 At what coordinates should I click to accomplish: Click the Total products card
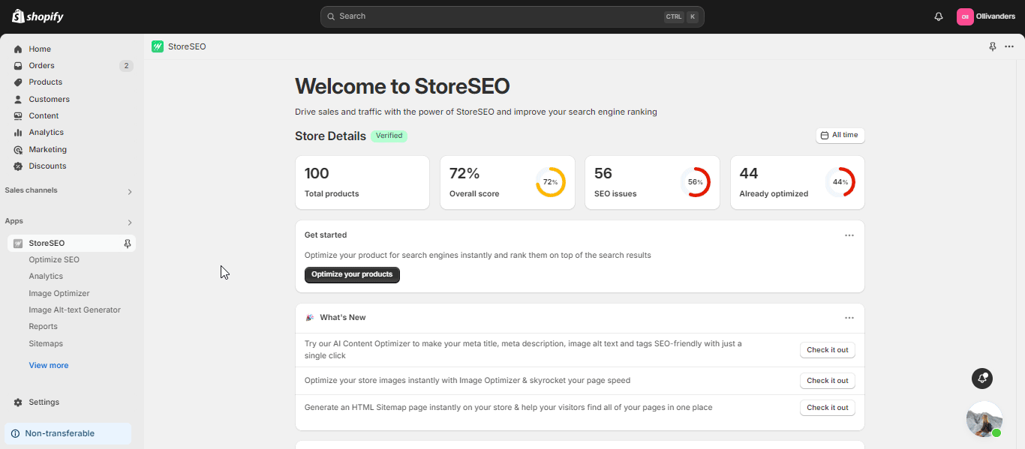[x=362, y=182]
